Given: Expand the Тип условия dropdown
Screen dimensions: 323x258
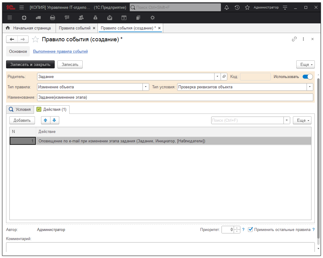Looking at the screenshot, I should coord(310,87).
